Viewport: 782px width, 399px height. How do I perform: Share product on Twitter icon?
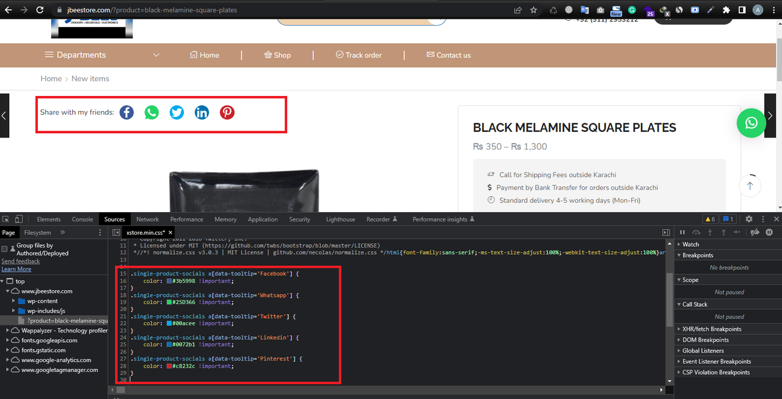(177, 112)
